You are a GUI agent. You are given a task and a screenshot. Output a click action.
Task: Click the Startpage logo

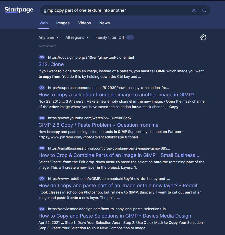coord(19,10)
